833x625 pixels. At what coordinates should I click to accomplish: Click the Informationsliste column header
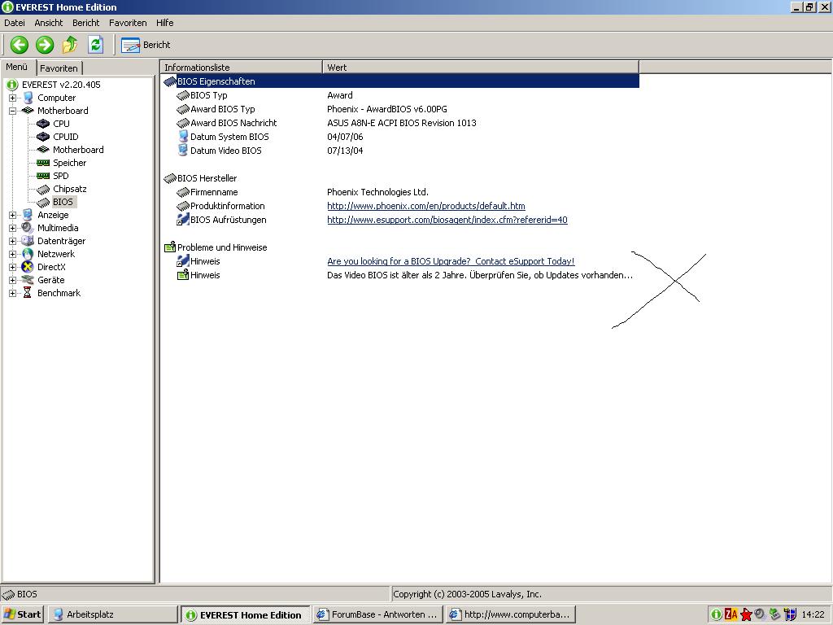click(241, 67)
